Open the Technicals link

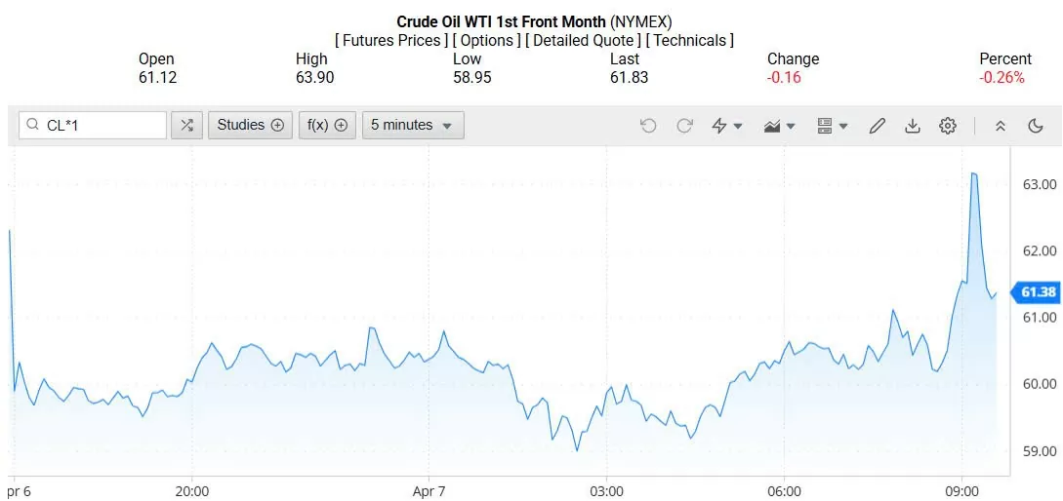click(690, 40)
